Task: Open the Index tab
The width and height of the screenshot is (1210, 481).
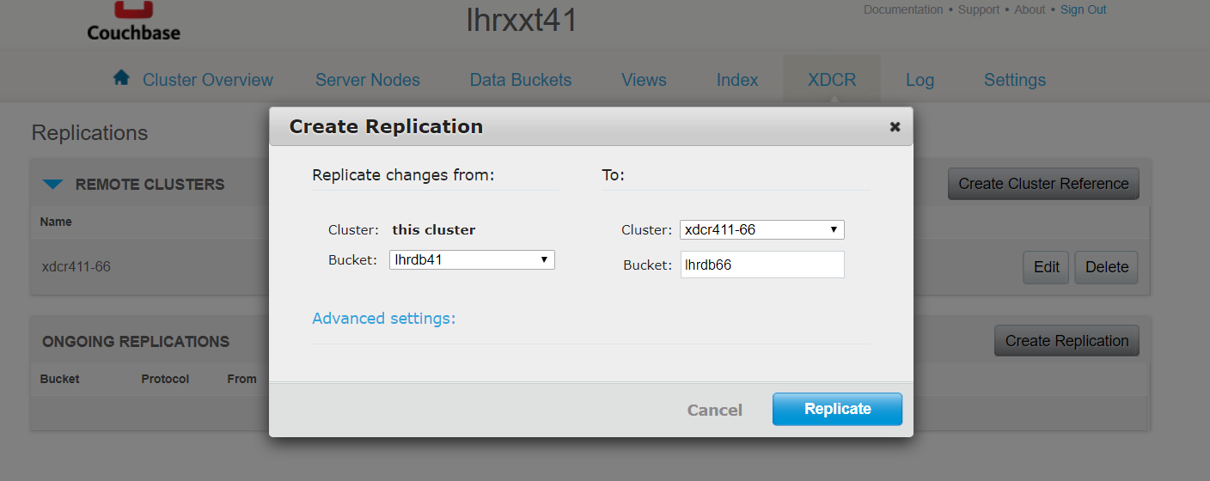Action: click(737, 80)
